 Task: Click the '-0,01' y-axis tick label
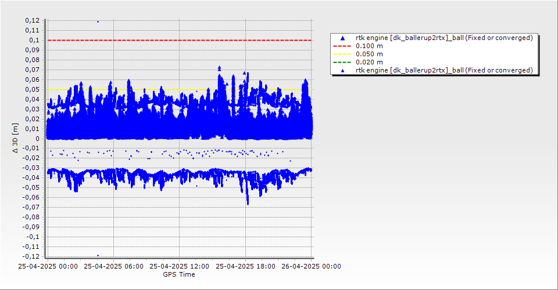31,148
